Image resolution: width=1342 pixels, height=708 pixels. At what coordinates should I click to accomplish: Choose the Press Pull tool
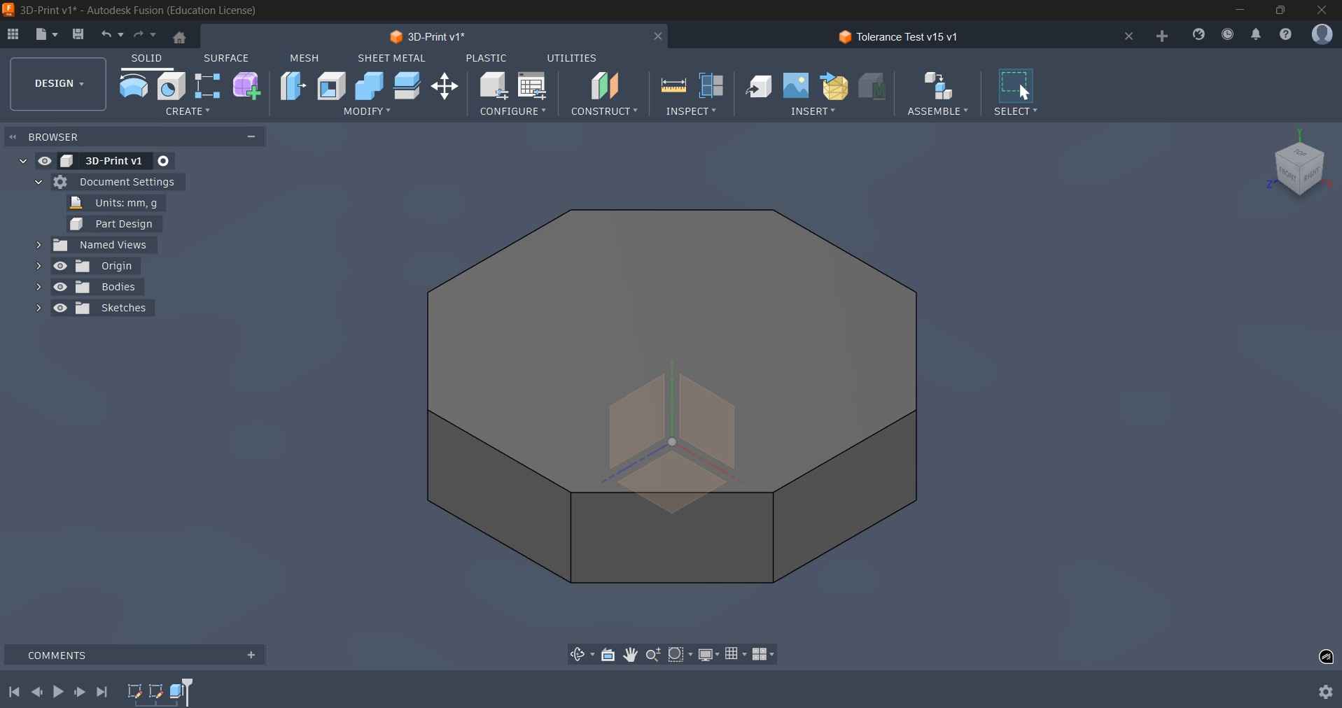[x=293, y=86]
